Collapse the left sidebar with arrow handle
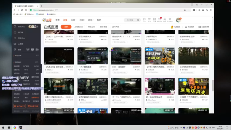231x130 pixels. coord(41,69)
